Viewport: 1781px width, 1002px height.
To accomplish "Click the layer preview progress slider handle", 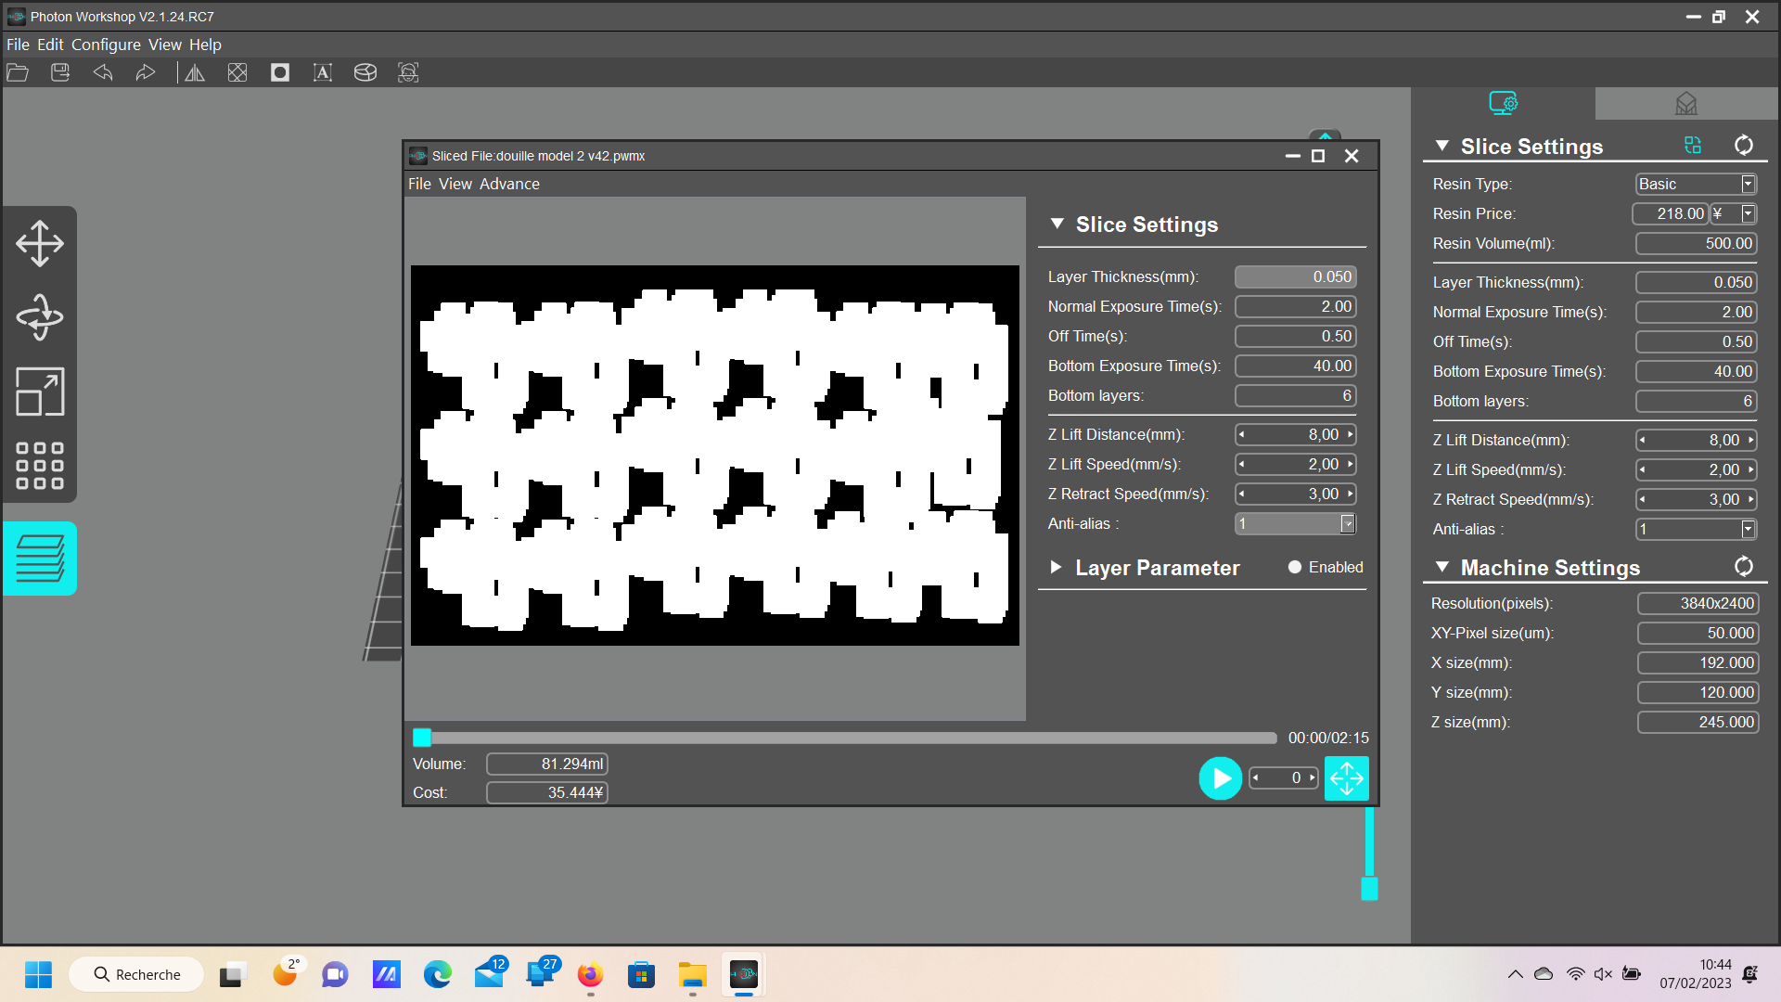I will tap(422, 738).
